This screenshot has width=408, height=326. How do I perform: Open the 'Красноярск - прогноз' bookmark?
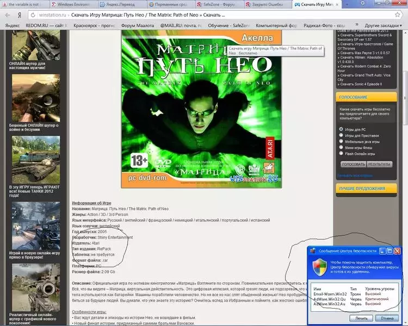point(94,26)
